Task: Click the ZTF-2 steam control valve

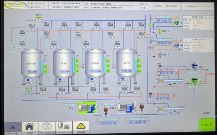Action: pyautogui.click(x=195, y=67)
